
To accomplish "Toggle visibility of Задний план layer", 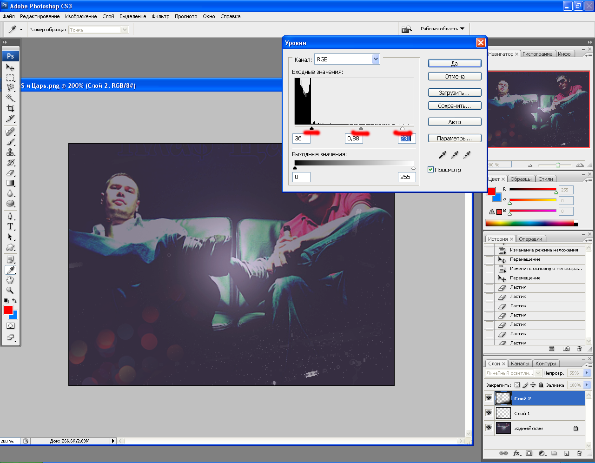I will [489, 428].
